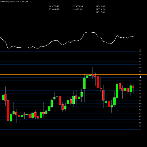Click the 542 price axis label
147x147 pixels.
click(x=140, y=71)
